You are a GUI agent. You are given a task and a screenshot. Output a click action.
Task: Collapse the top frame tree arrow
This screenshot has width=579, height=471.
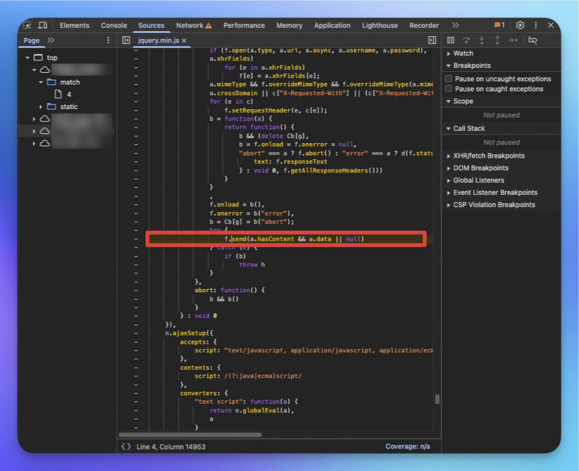[x=27, y=58]
